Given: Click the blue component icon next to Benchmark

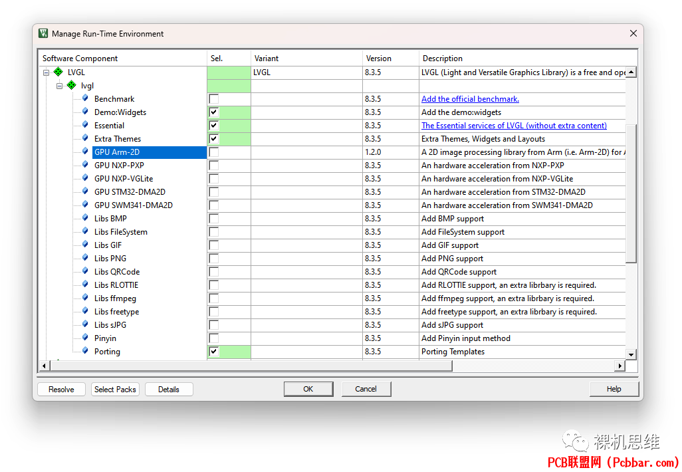Looking at the screenshot, I should [x=85, y=98].
